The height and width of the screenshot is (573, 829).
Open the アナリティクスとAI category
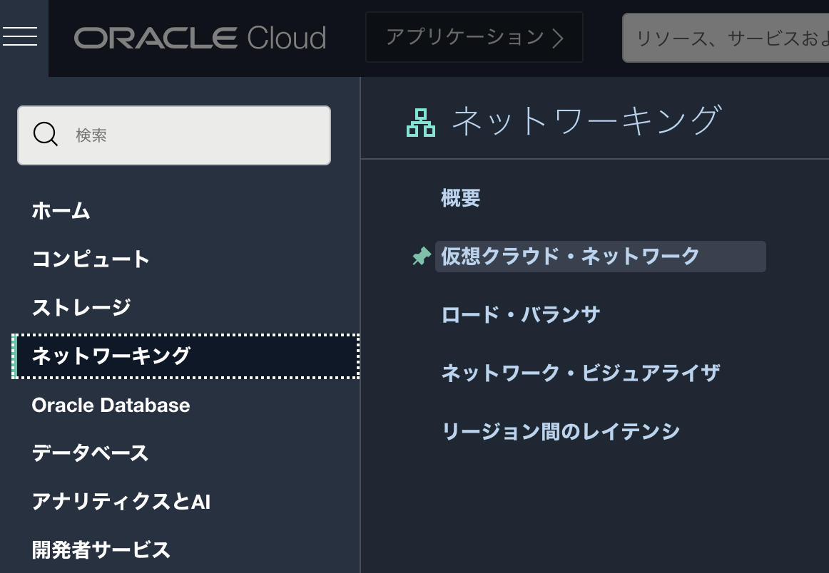[x=121, y=502]
